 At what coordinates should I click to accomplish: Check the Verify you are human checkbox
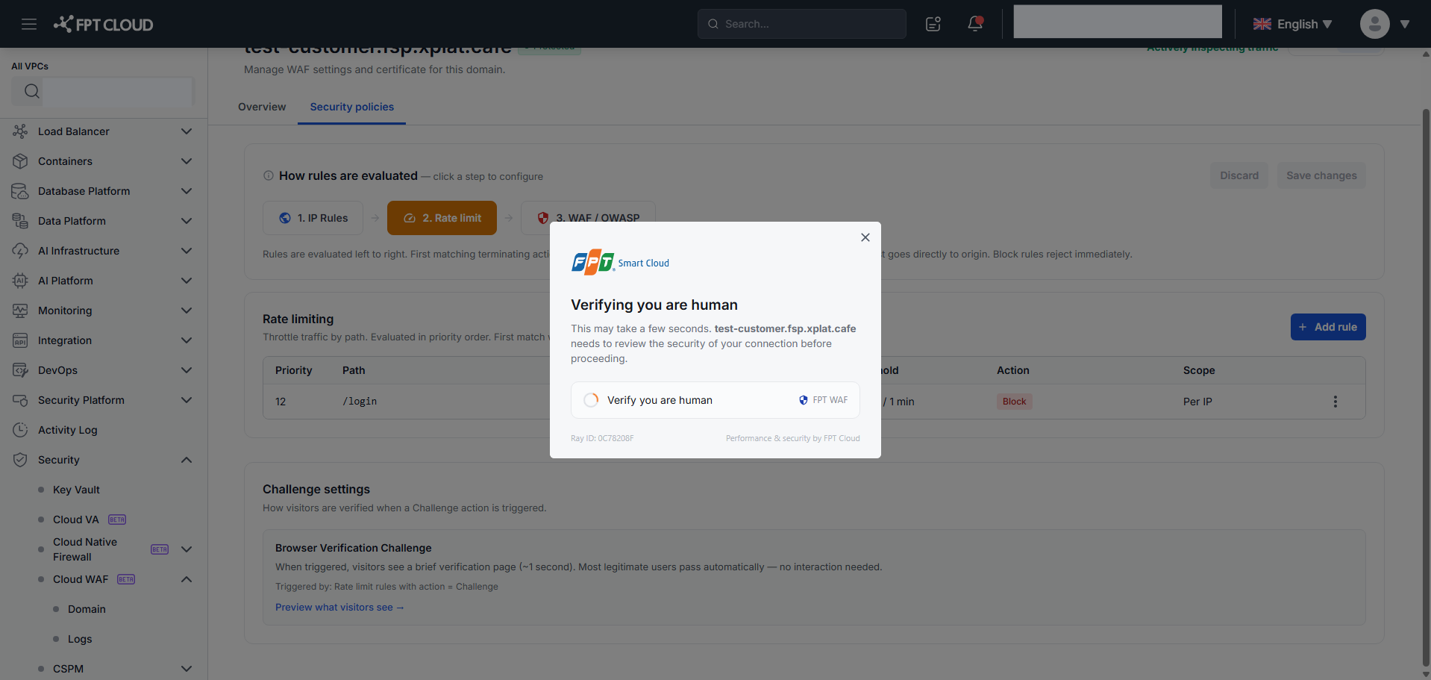click(x=591, y=400)
